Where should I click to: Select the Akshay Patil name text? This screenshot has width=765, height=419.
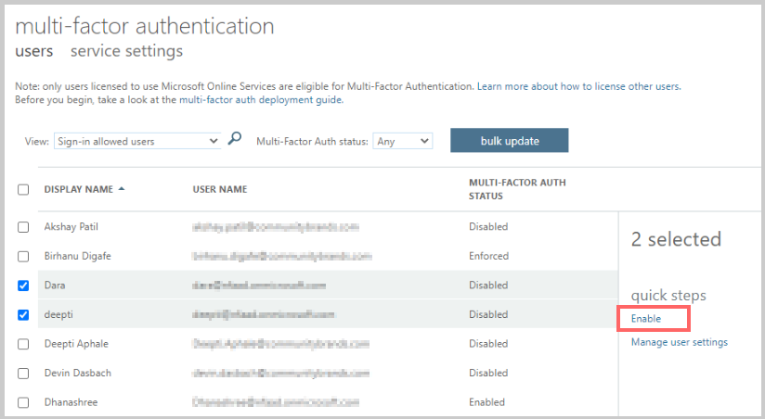(x=71, y=227)
